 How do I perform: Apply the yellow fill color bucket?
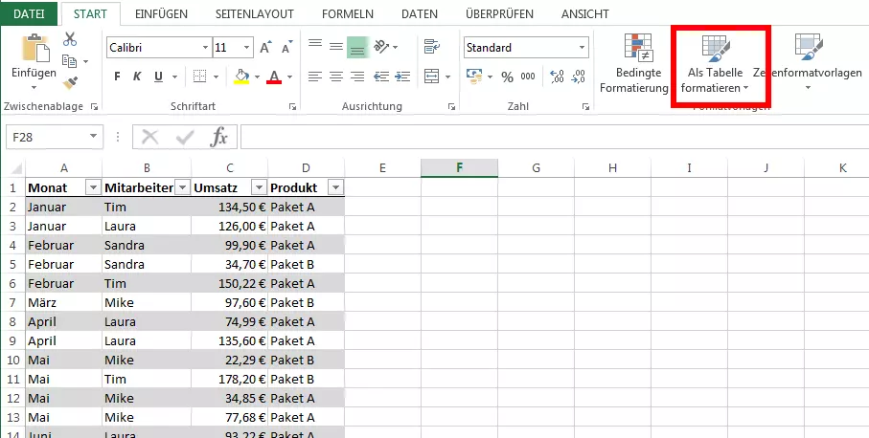241,77
